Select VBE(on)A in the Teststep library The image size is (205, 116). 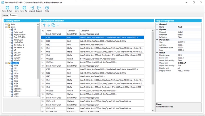[18, 89]
